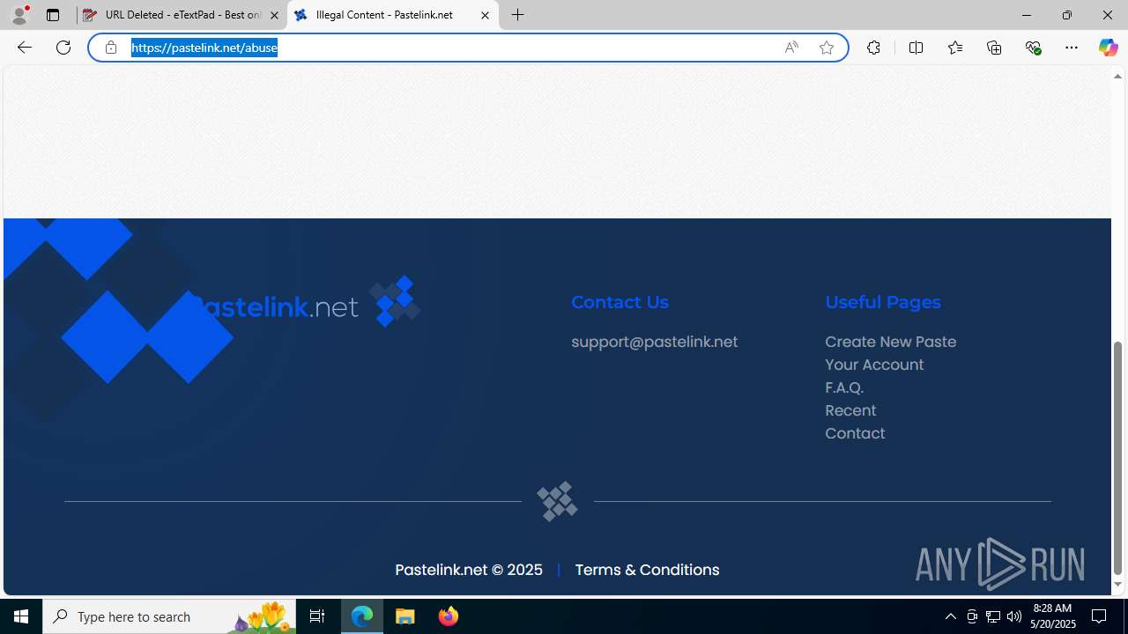Viewport: 1128px width, 634px height.
Task: Open the Copilot sidebar
Action: click(x=1108, y=48)
